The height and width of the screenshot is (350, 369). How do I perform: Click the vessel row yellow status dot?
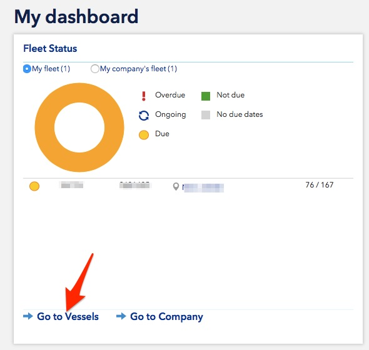pyautogui.click(x=34, y=186)
